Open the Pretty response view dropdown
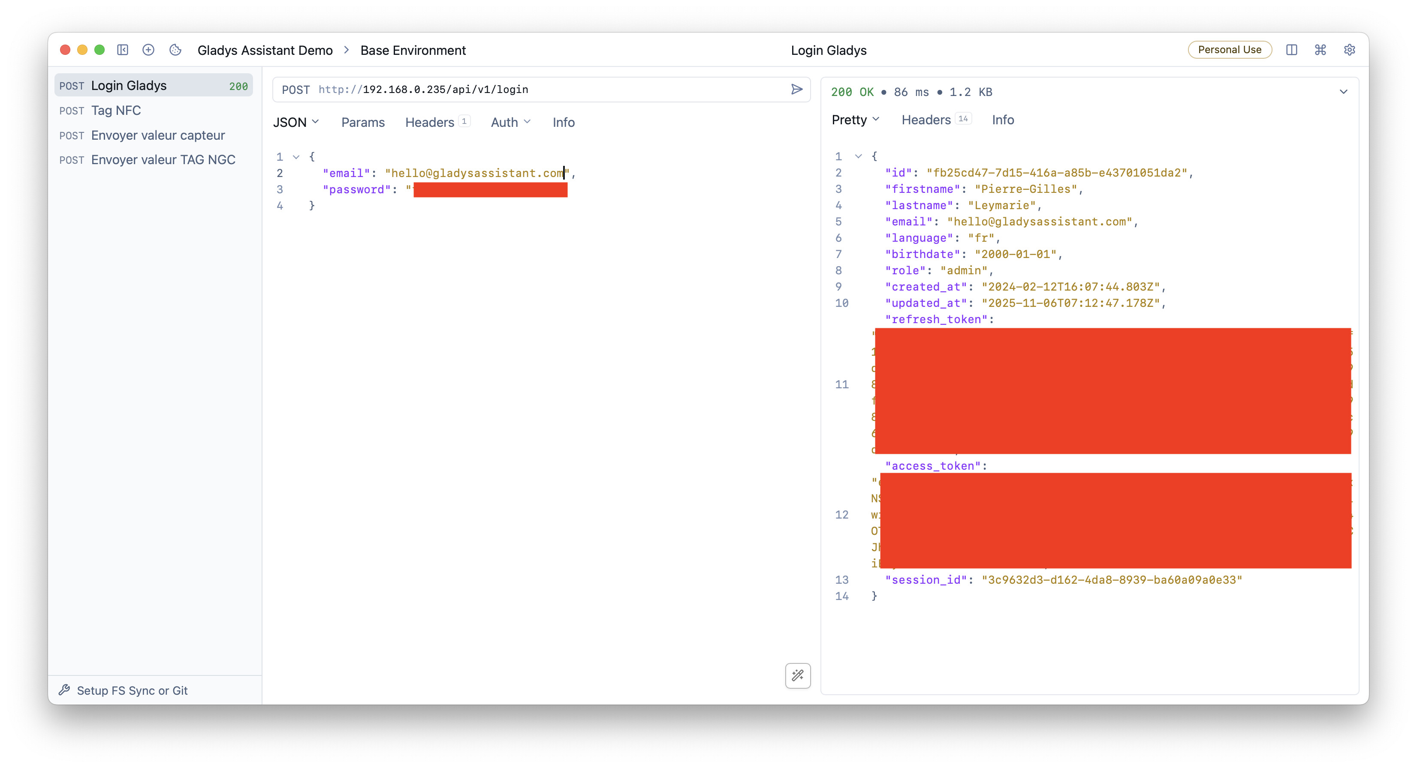Viewport: 1417px width, 768px height. [855, 120]
